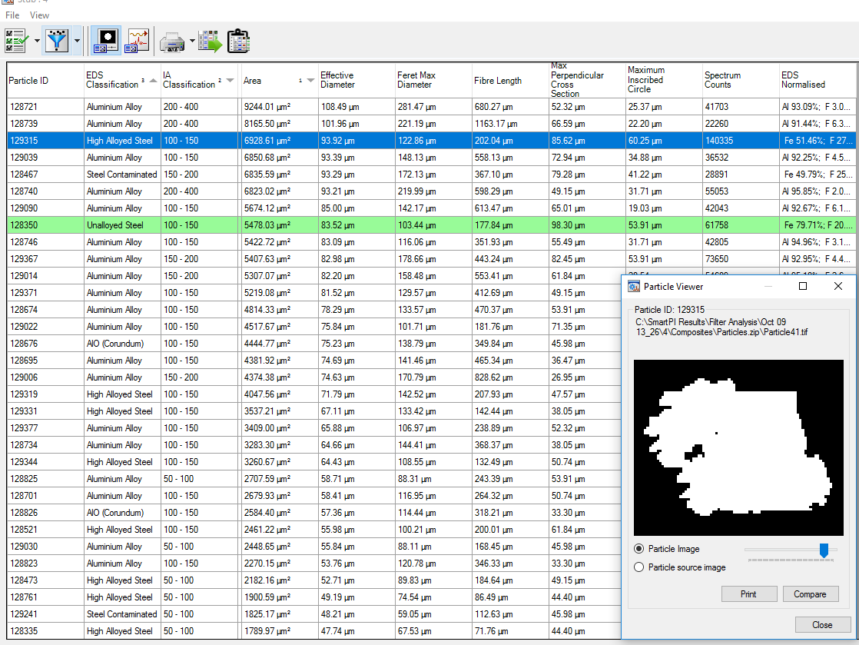Open dropdown arrow beside the printer icon

192,42
